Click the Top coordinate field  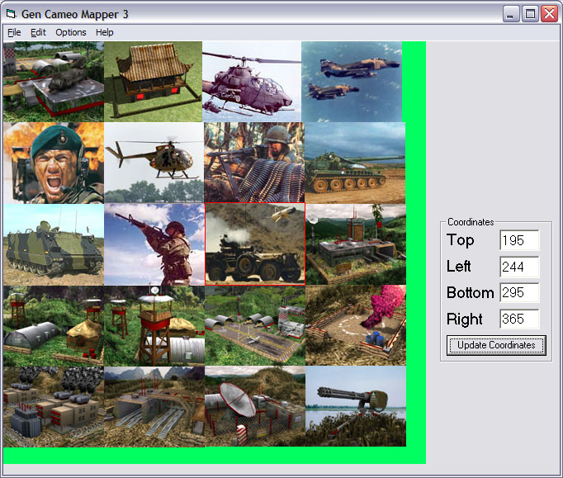click(x=519, y=240)
